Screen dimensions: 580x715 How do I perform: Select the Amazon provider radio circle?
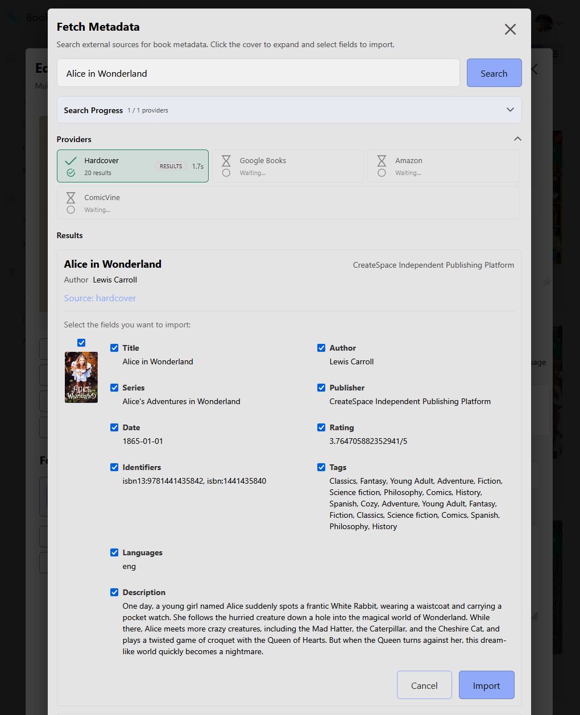pyautogui.click(x=382, y=173)
